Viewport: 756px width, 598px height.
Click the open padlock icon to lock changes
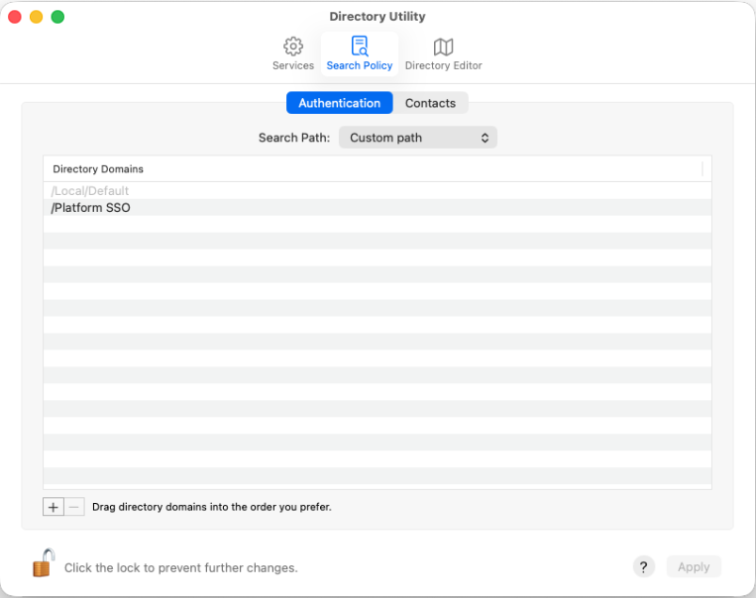click(43, 563)
